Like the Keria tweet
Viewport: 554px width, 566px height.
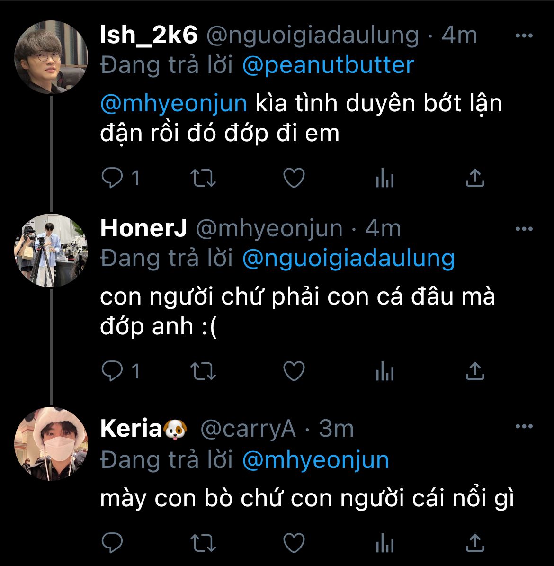294,542
